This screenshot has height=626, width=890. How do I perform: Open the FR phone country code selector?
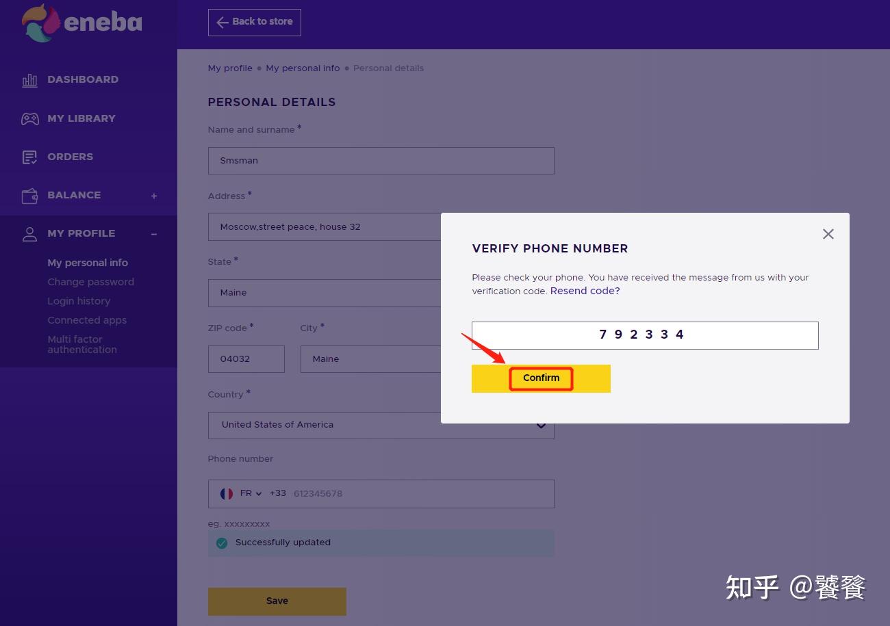(x=250, y=494)
